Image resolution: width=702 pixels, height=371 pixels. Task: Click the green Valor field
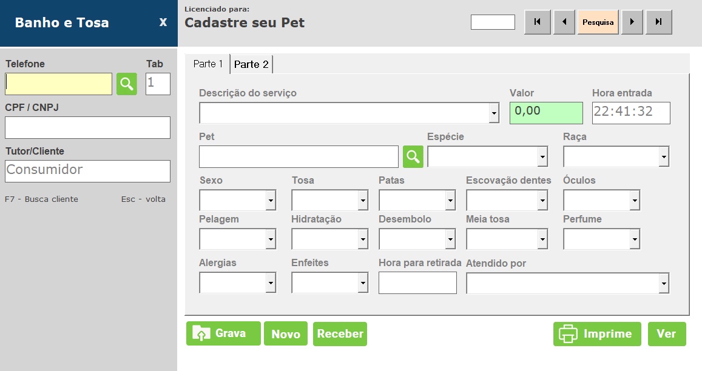click(546, 113)
